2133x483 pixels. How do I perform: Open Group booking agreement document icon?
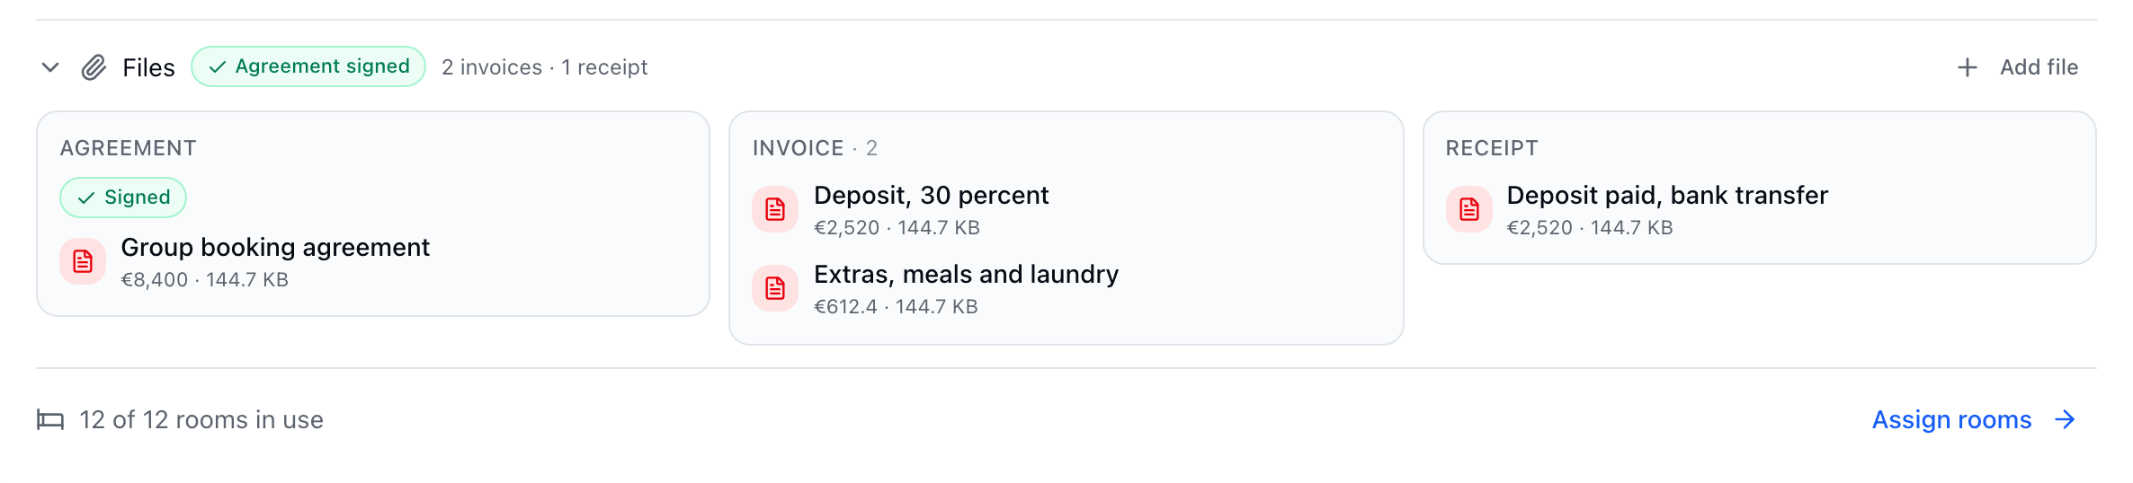point(83,261)
